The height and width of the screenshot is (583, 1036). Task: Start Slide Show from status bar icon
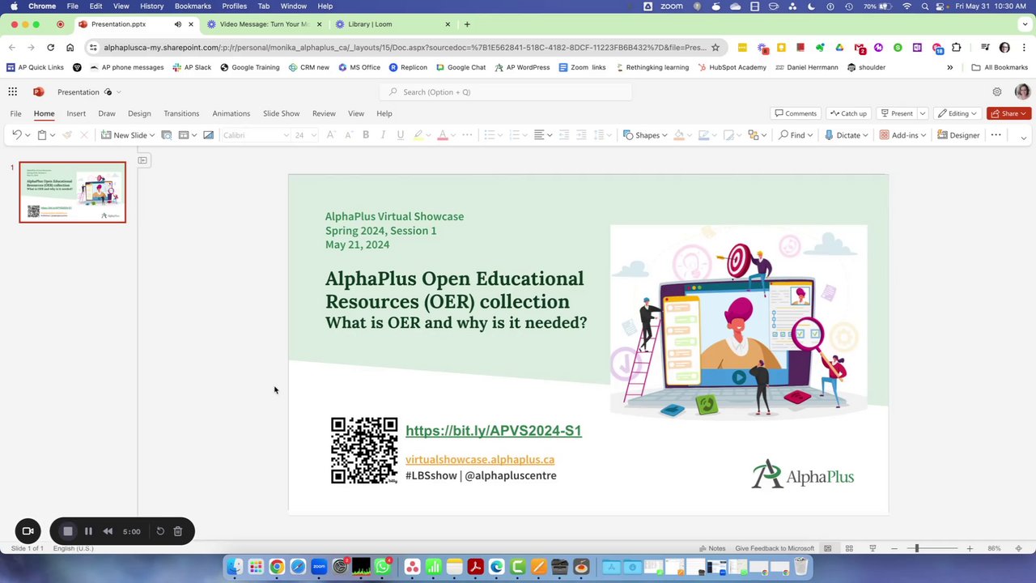(873, 548)
